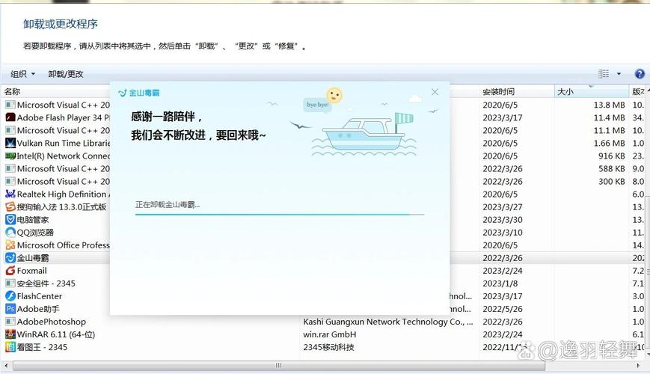
Task: Click the 2023/3/27 install date
Action: point(503,207)
